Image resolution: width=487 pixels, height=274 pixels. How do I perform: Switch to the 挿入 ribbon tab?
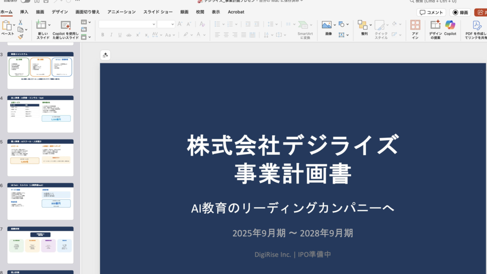tap(24, 12)
